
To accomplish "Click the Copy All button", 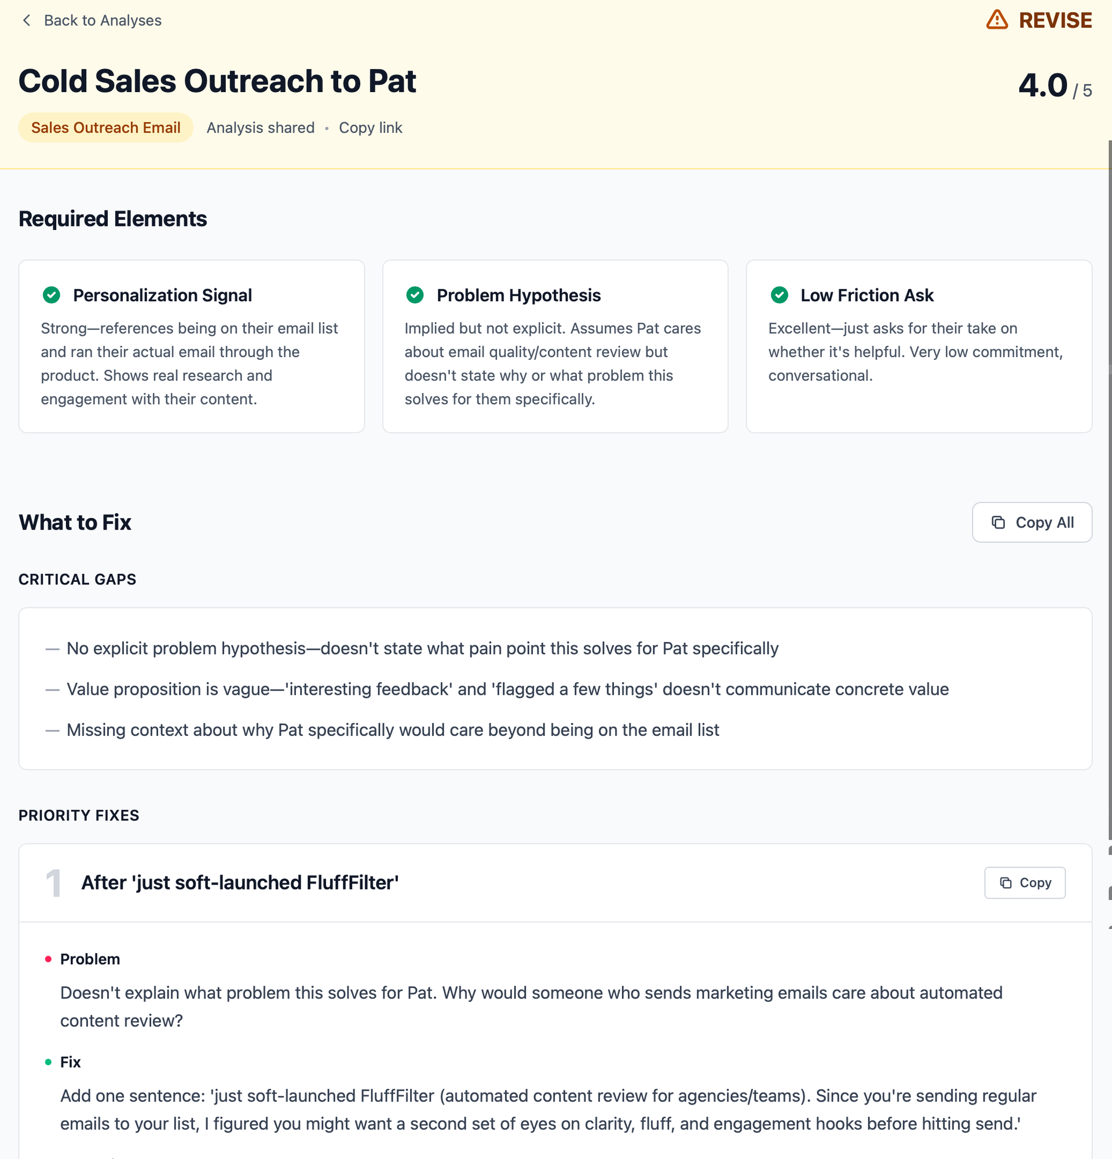I will [1031, 522].
